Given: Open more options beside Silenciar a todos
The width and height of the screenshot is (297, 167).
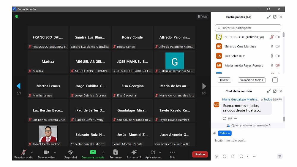Looking at the screenshot, I should (x=275, y=80).
